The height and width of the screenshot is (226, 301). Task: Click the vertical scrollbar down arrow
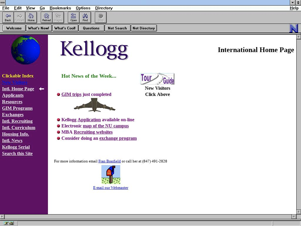point(299,212)
